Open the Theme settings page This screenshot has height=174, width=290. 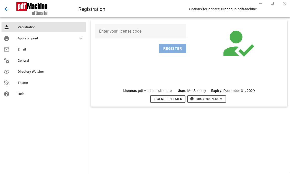pos(43,83)
